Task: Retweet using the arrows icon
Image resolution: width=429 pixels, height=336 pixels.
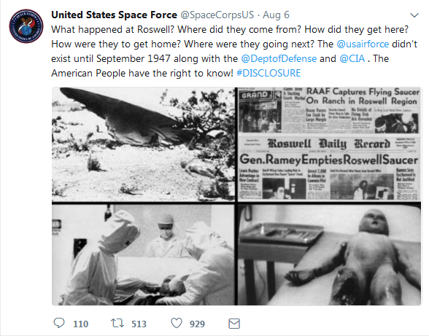Action: pos(117,323)
